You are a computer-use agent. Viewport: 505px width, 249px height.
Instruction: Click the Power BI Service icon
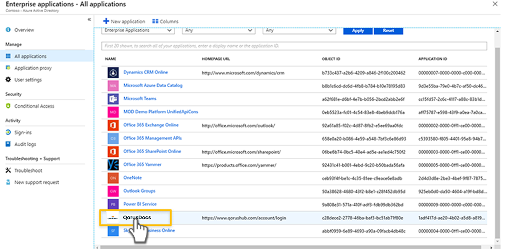click(112, 204)
